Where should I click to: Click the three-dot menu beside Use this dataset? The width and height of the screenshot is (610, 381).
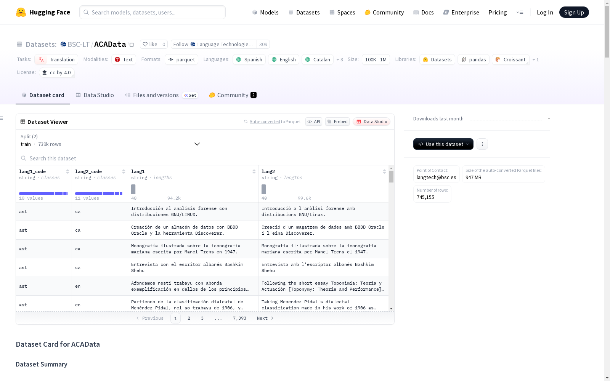pyautogui.click(x=482, y=144)
